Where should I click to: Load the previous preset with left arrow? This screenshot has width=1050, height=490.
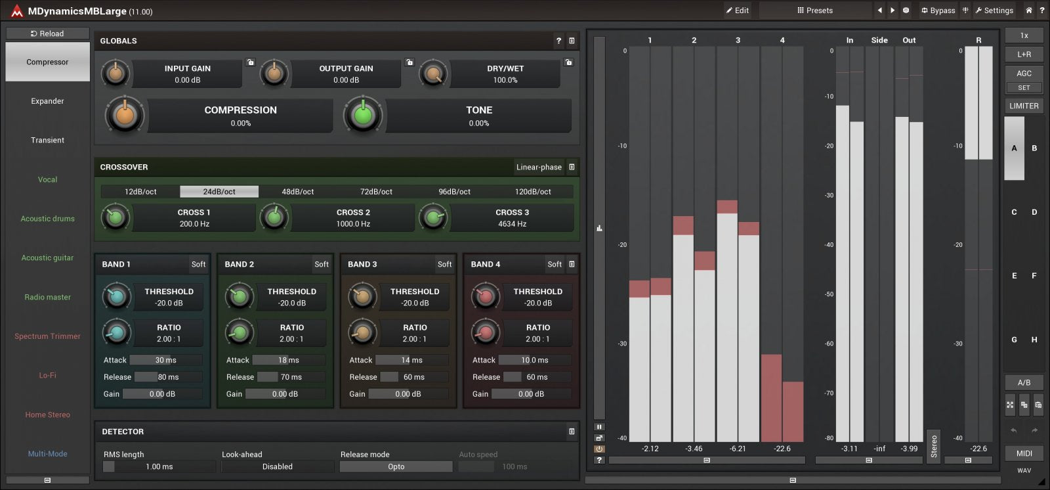880,11
